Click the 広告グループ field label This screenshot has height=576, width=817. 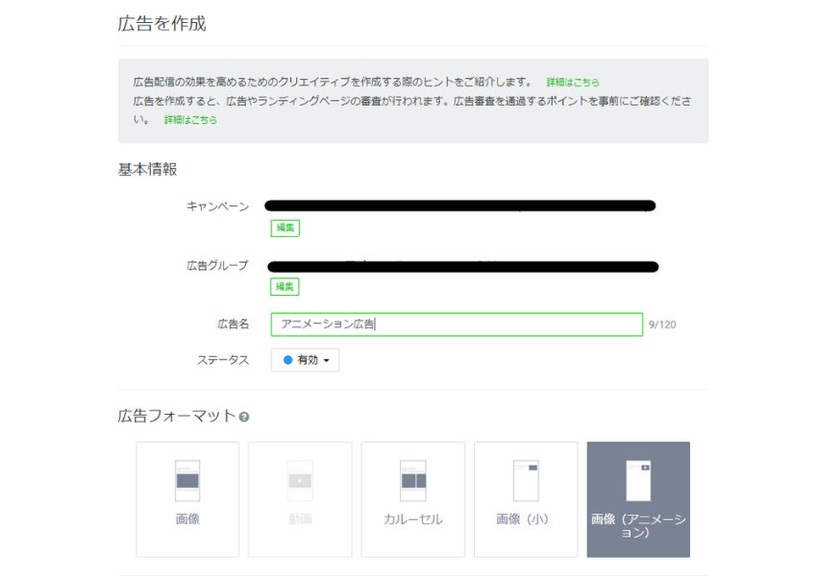tap(218, 266)
